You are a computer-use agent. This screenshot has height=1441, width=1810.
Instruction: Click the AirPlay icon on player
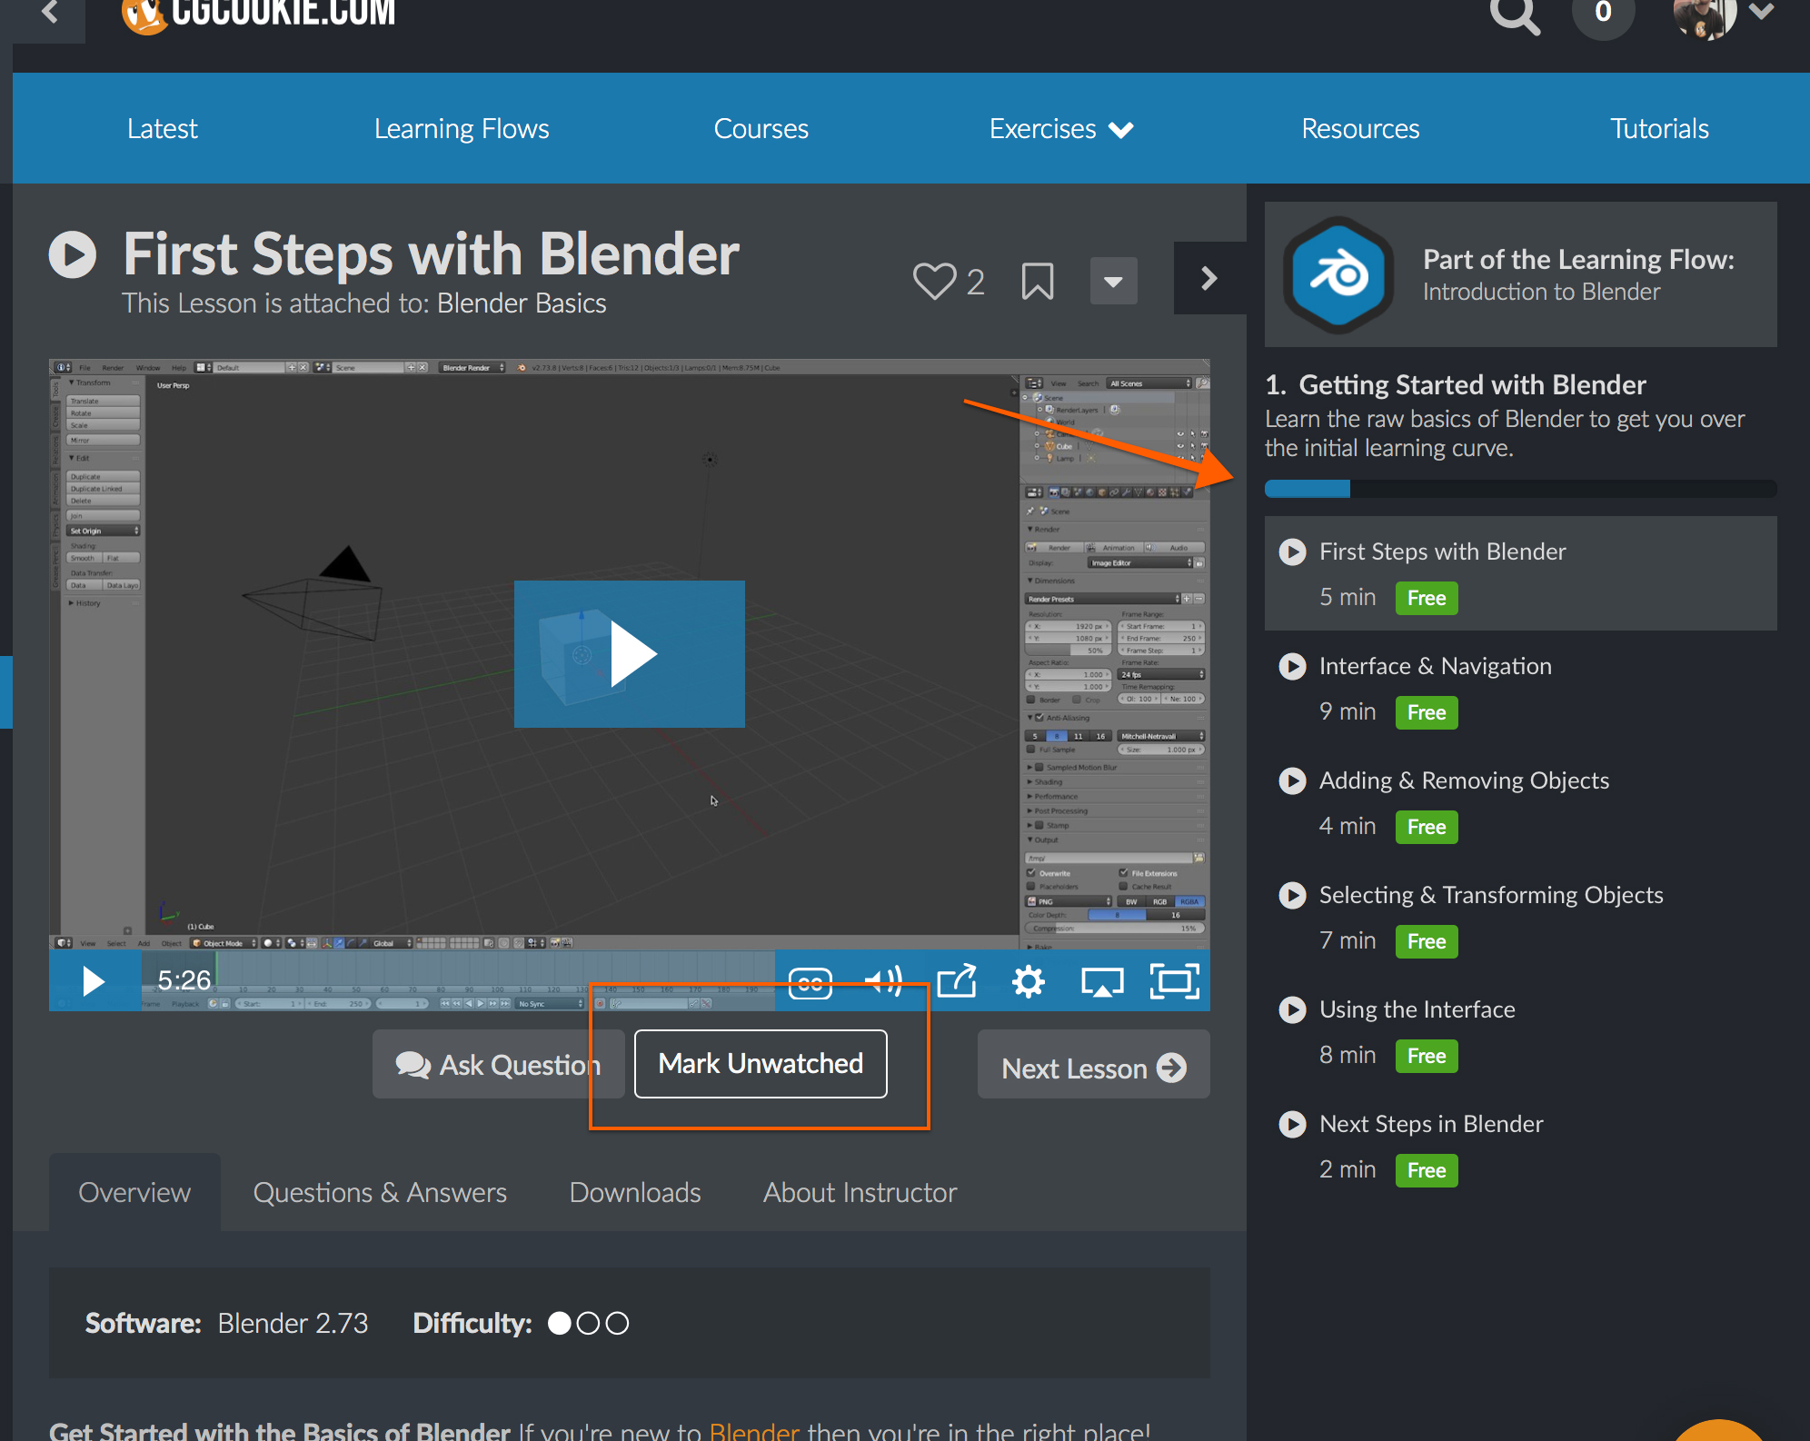[1101, 982]
